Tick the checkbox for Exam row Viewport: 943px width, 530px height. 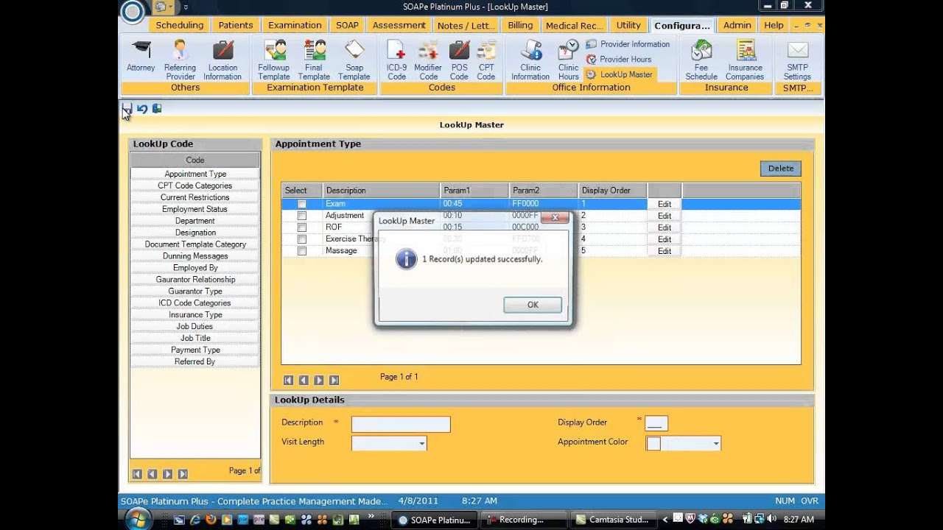tap(302, 204)
